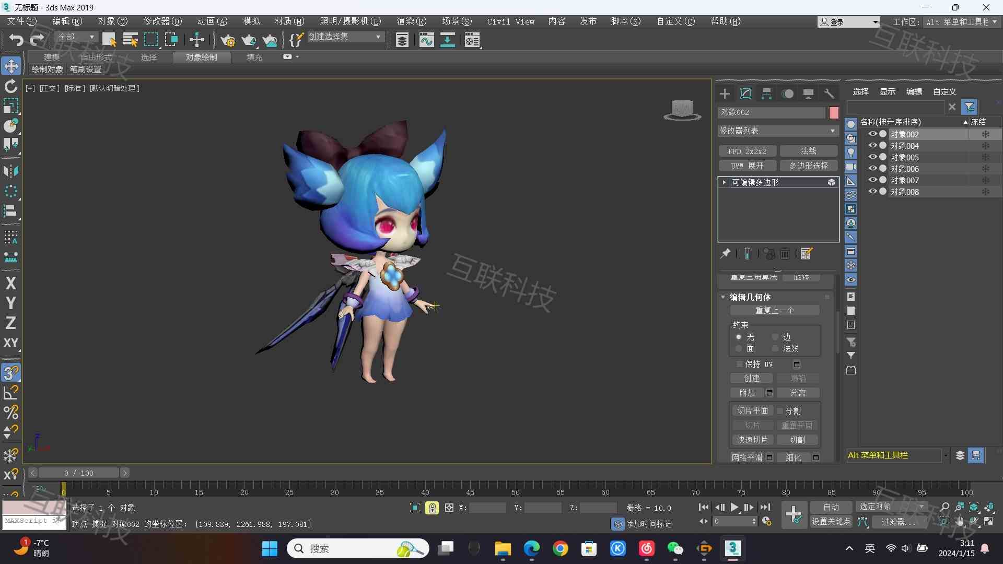The width and height of the screenshot is (1003, 564).
Task: Hide 对象004 with its eye icon
Action: coord(872,145)
